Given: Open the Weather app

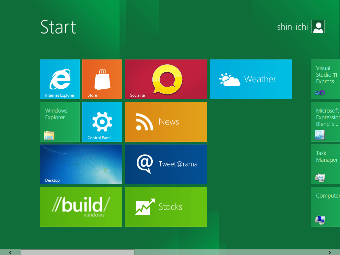Looking at the screenshot, I should coord(251,79).
